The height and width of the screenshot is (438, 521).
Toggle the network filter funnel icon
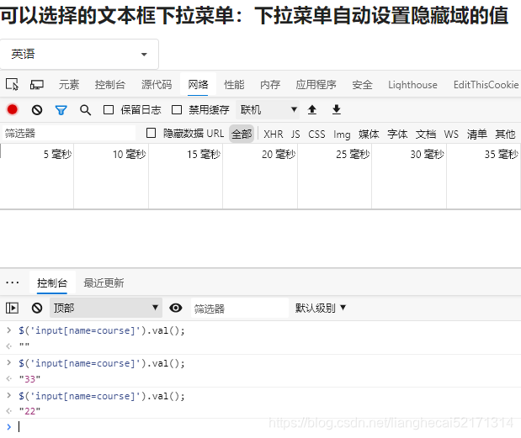pos(61,110)
